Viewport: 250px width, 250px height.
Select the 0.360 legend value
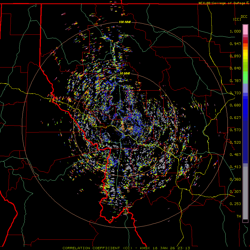[235, 179]
